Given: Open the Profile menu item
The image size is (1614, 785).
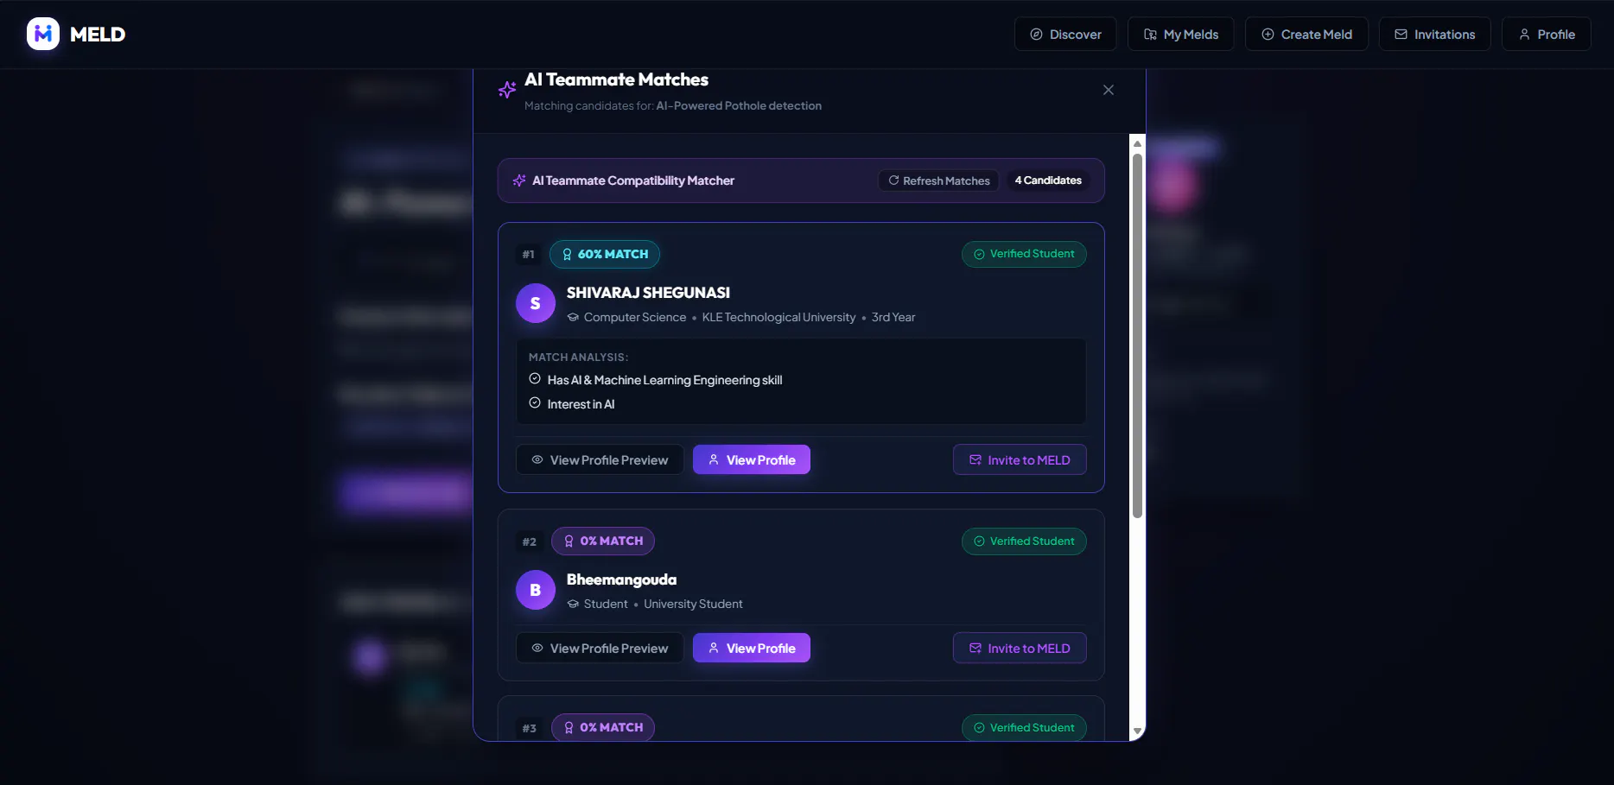Looking at the screenshot, I should [x=1546, y=35].
